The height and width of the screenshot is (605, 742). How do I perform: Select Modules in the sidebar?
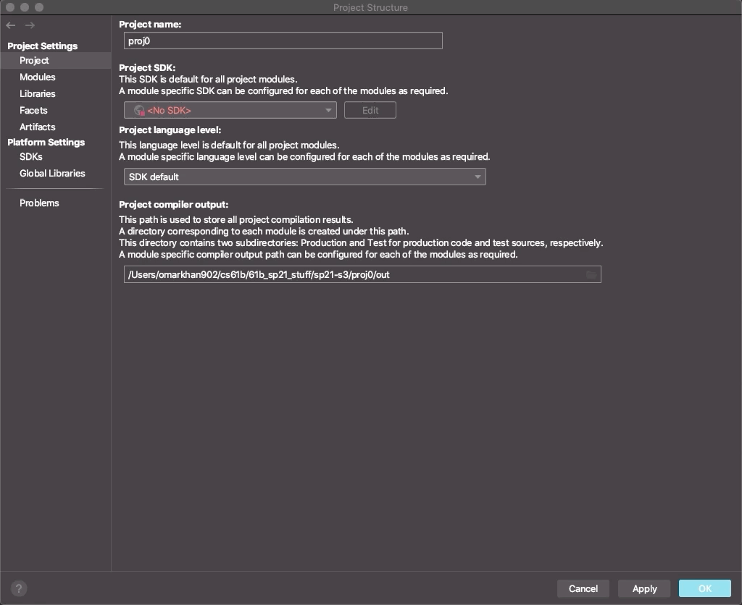click(37, 77)
